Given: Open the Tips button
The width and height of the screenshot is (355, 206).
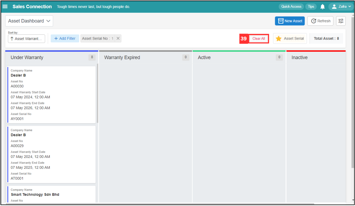Looking at the screenshot, I should point(311,7).
